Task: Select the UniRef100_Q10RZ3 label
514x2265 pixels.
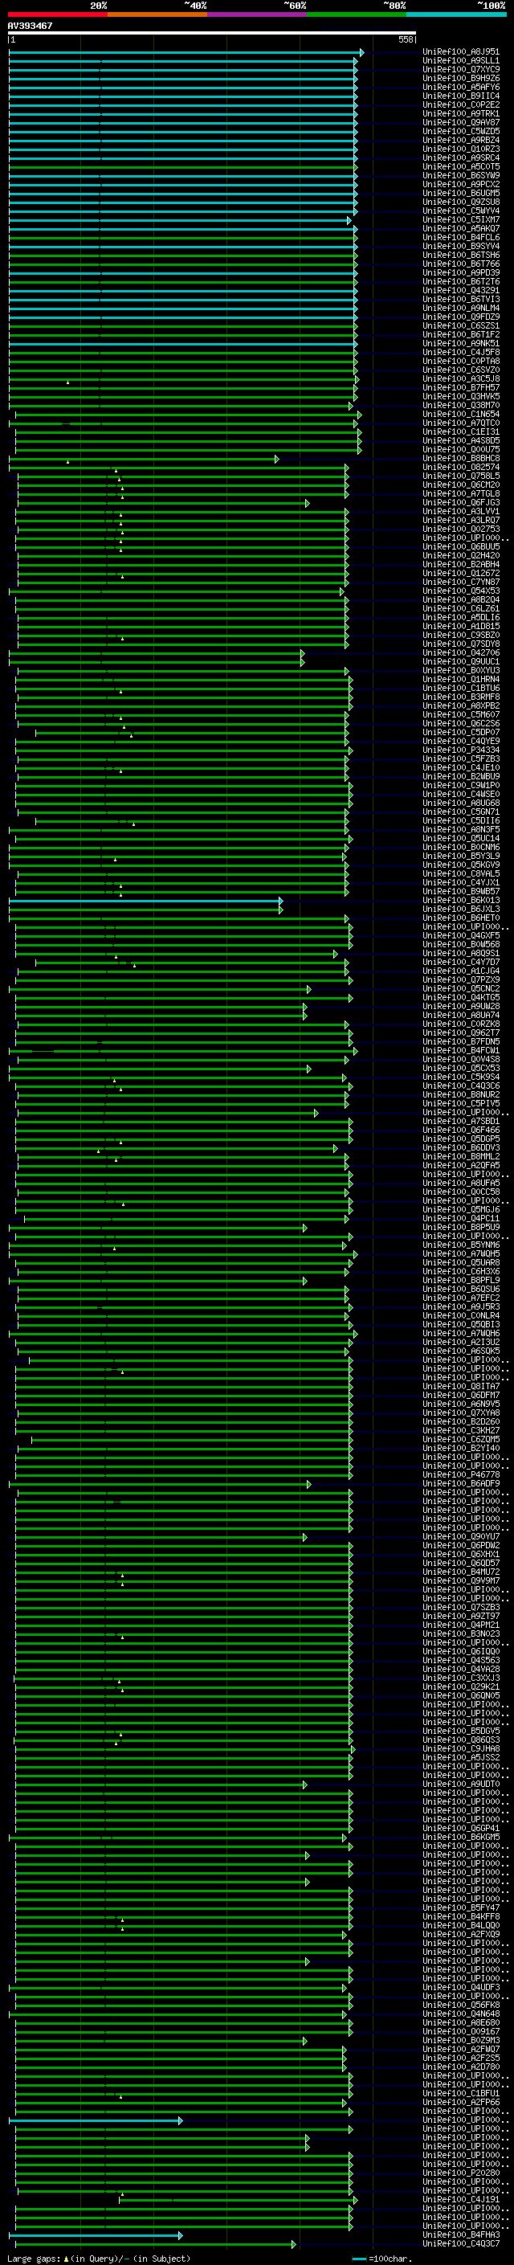Action: pos(461,149)
